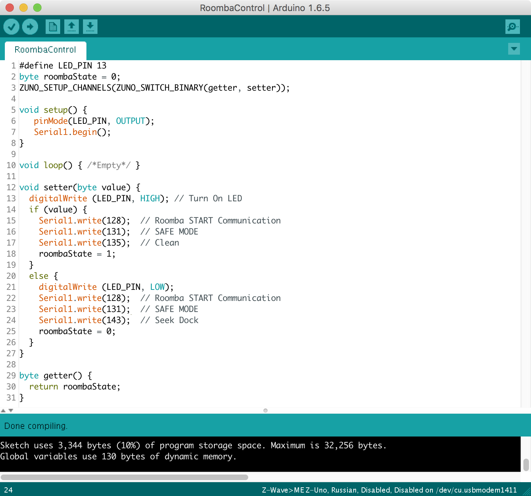This screenshot has height=496, width=531.
Task: Click the '// Seek Dock' comment
Action: coord(169,320)
